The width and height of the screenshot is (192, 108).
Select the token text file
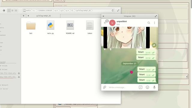pos(90,28)
